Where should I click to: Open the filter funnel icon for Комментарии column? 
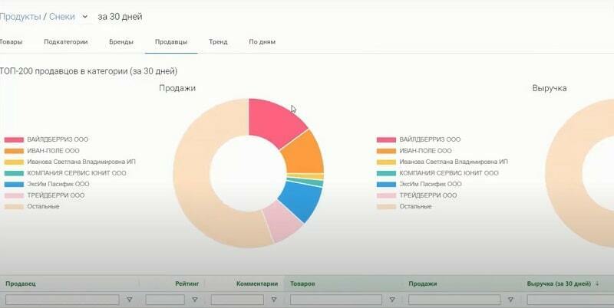pyautogui.click(x=274, y=300)
